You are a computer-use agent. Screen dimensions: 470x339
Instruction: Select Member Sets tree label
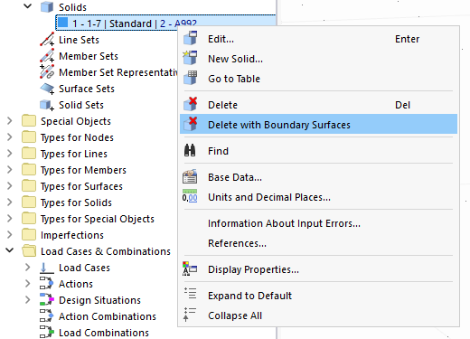89,56
